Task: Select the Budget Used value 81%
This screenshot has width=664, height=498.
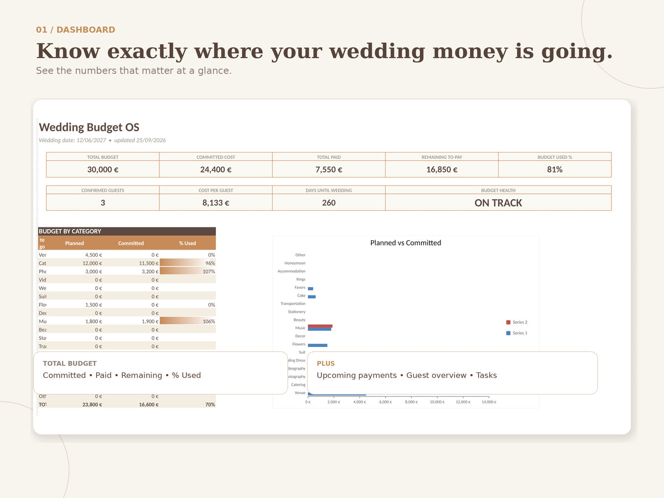Action: point(555,169)
